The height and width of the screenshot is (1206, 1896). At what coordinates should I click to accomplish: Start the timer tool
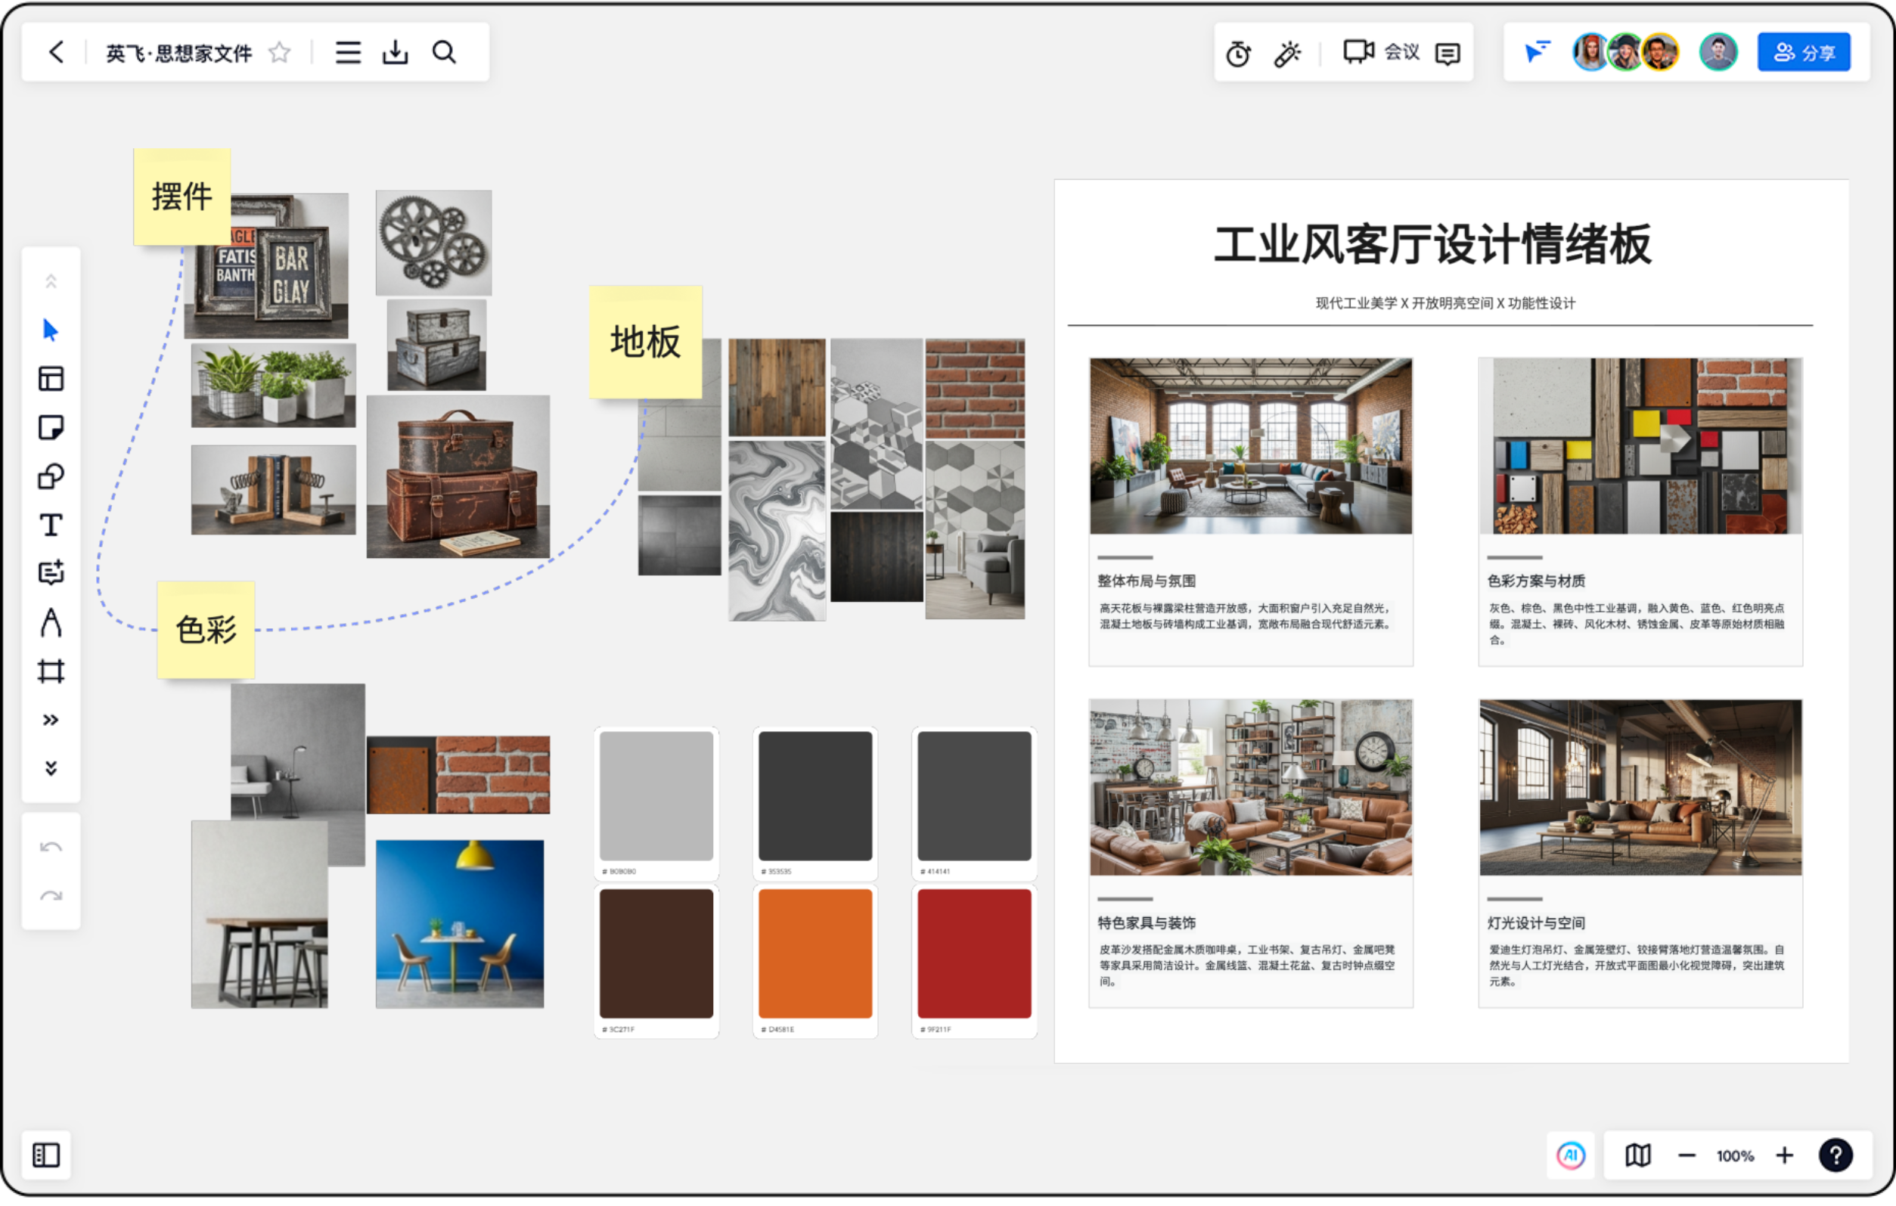(1239, 54)
